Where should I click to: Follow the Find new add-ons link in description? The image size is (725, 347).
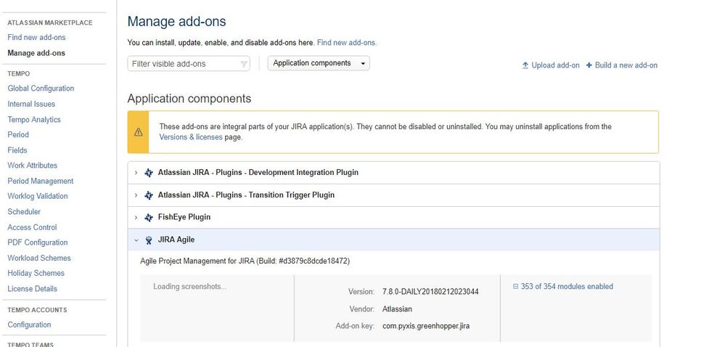pyautogui.click(x=346, y=43)
